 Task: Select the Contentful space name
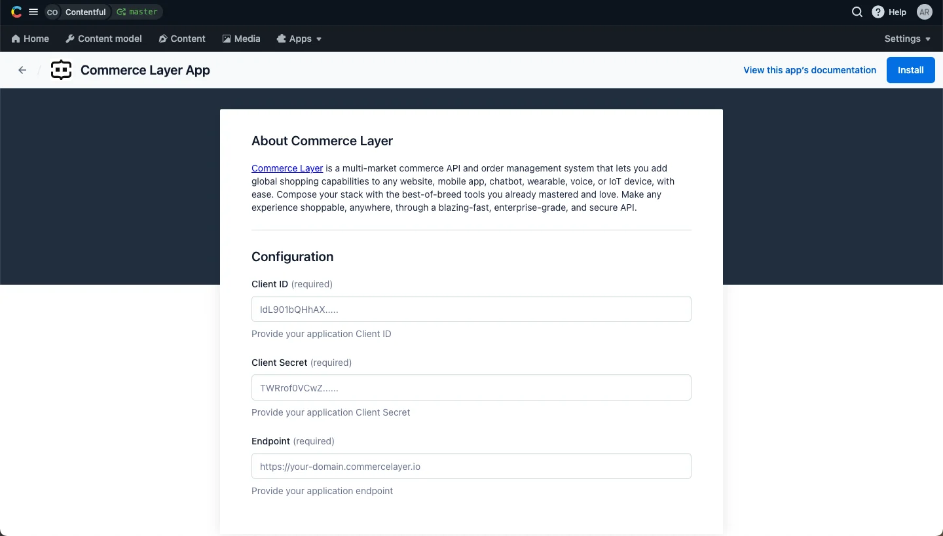click(x=85, y=12)
